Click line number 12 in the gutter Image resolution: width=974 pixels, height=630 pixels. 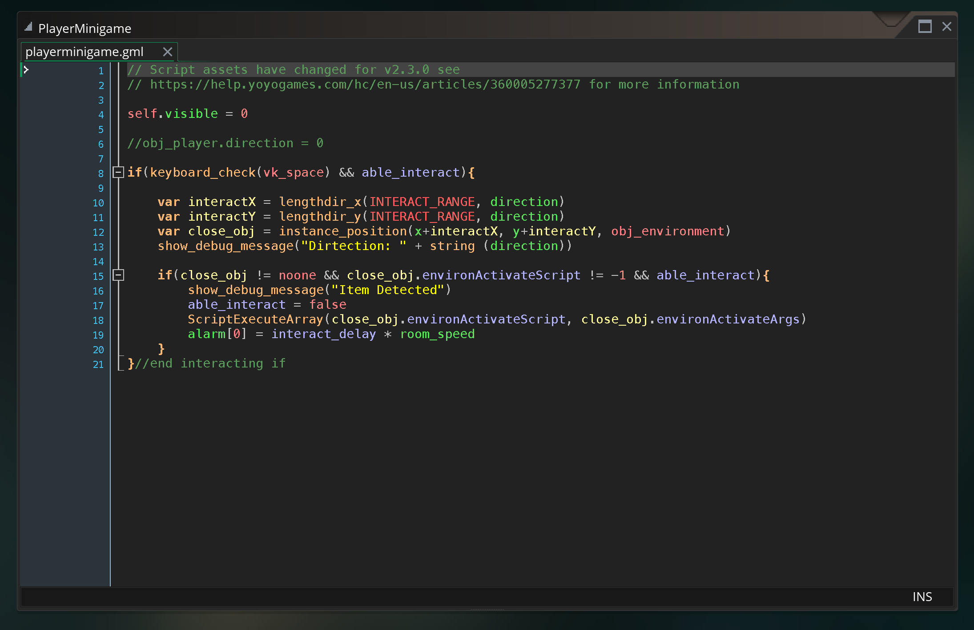(98, 232)
